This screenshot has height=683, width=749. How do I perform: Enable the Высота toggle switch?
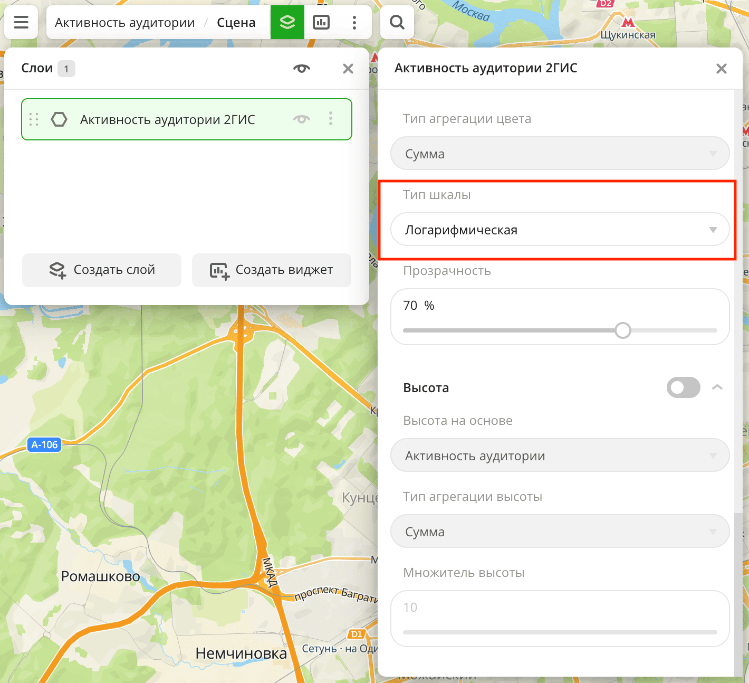point(683,387)
